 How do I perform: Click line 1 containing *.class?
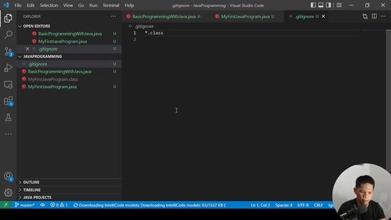click(154, 33)
